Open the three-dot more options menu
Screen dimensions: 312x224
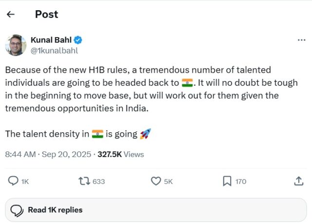click(301, 40)
